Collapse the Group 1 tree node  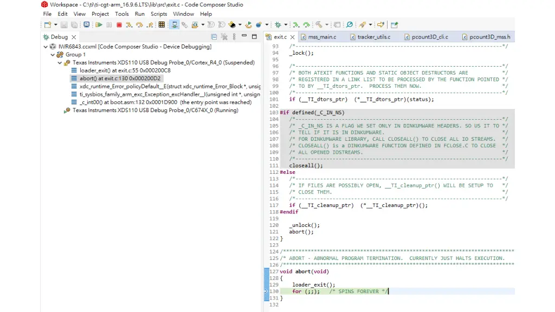53,55
